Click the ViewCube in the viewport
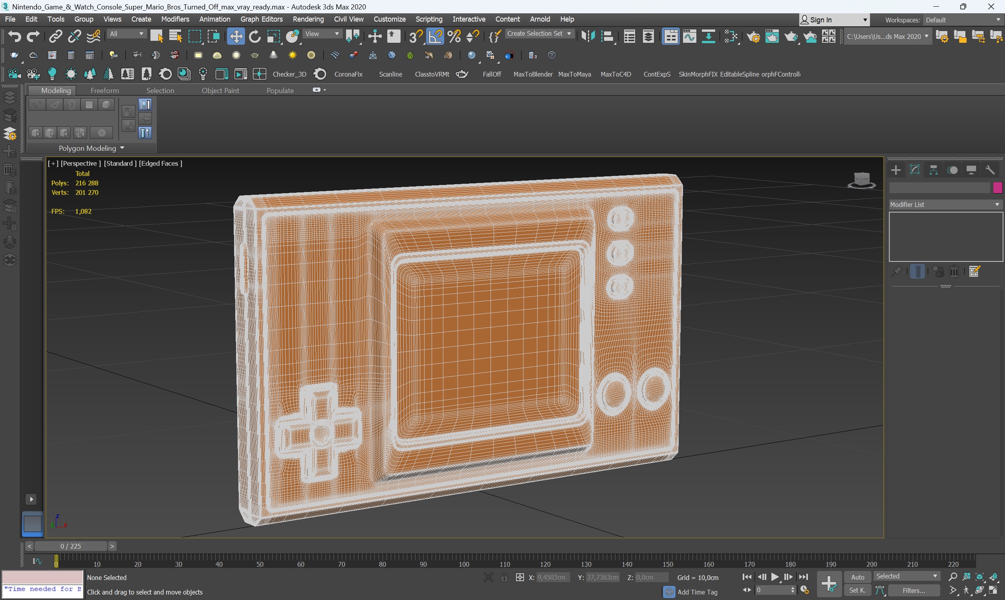This screenshot has width=1005, height=600. click(862, 180)
